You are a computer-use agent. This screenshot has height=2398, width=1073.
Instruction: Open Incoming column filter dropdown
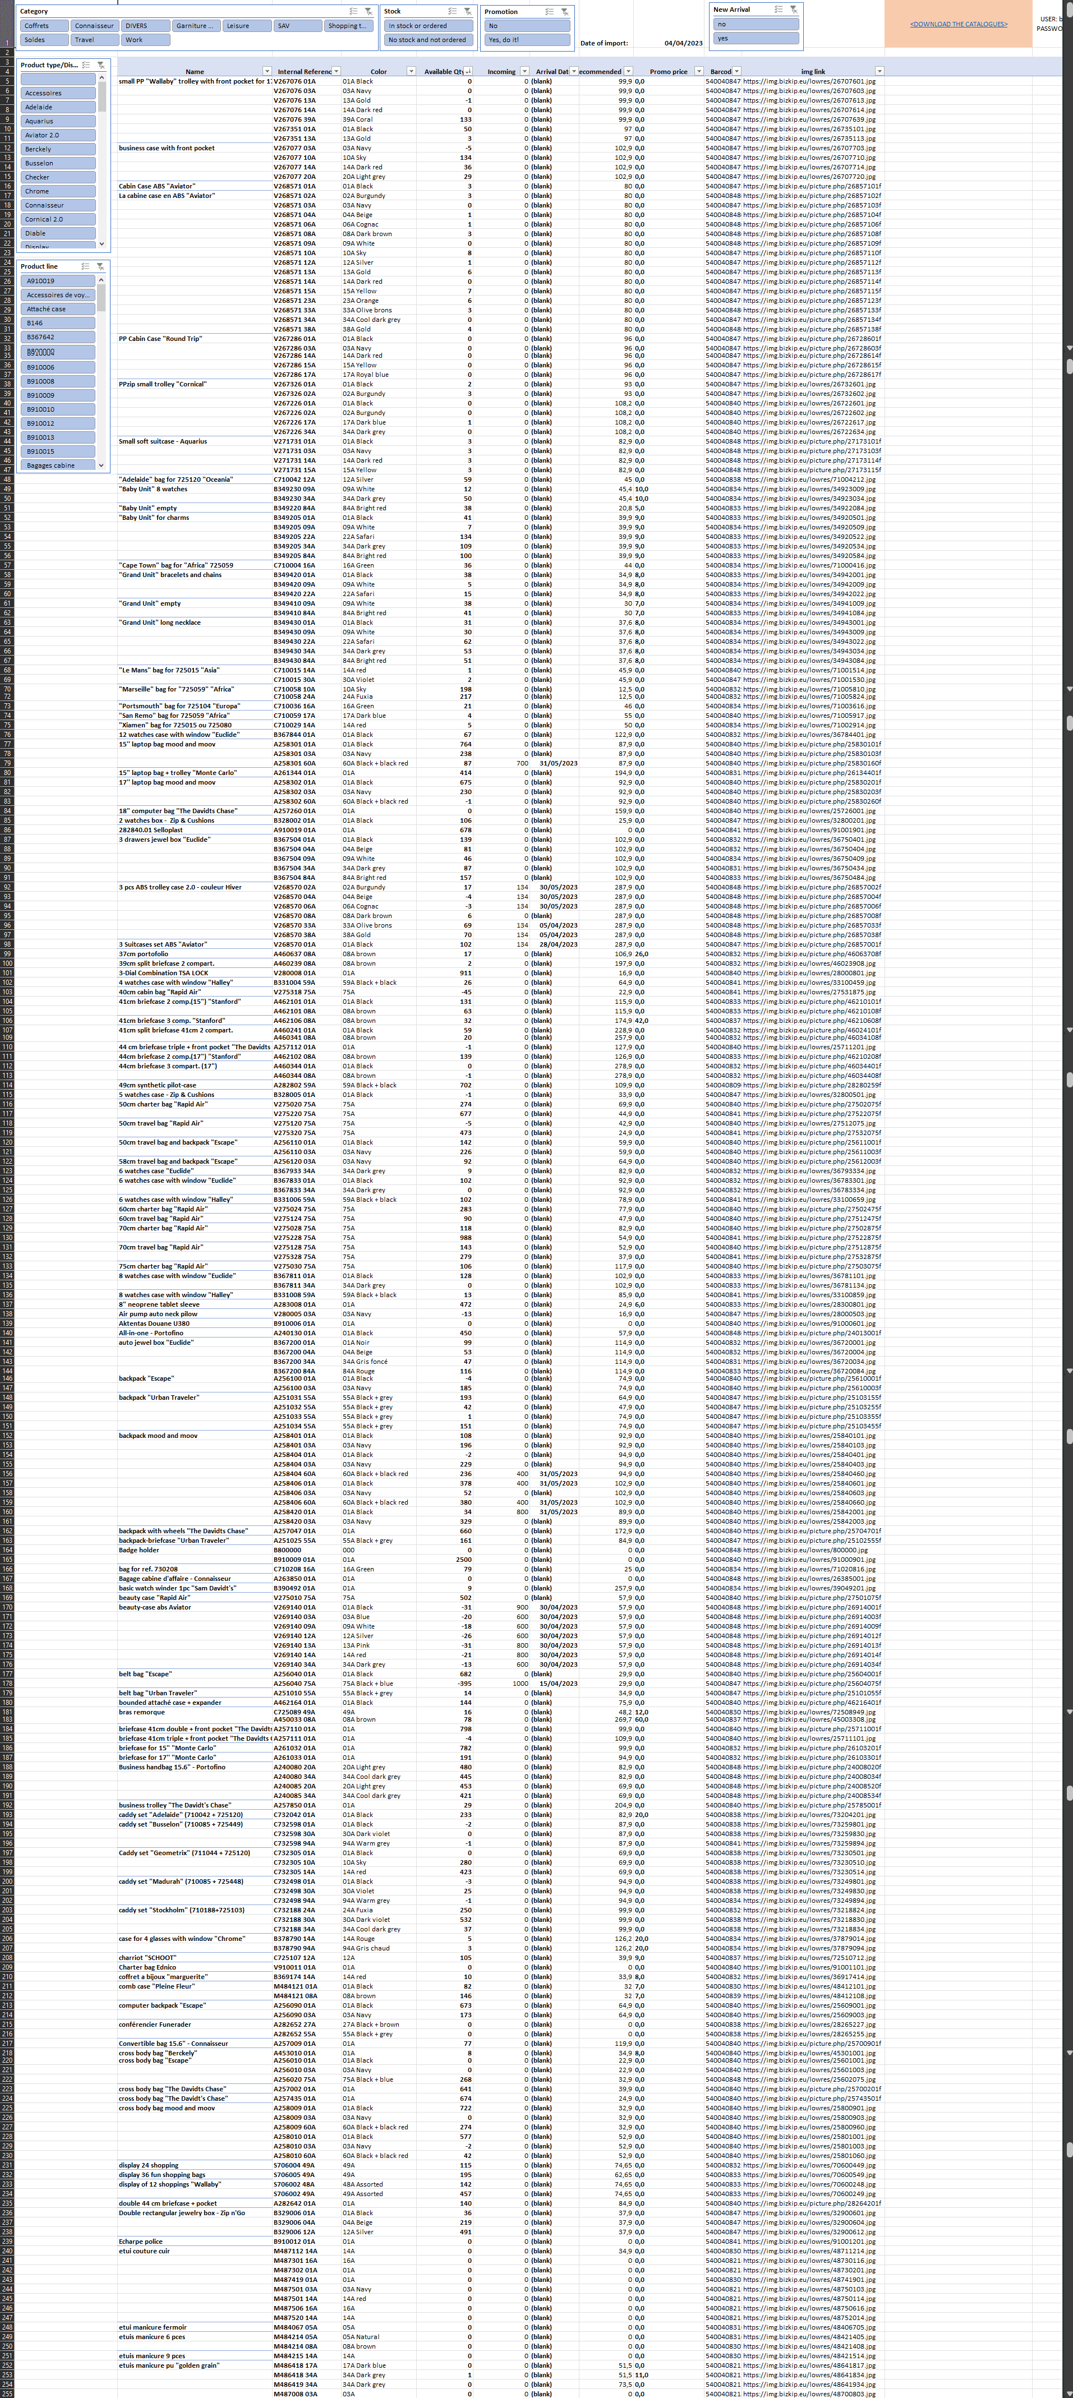(x=524, y=71)
